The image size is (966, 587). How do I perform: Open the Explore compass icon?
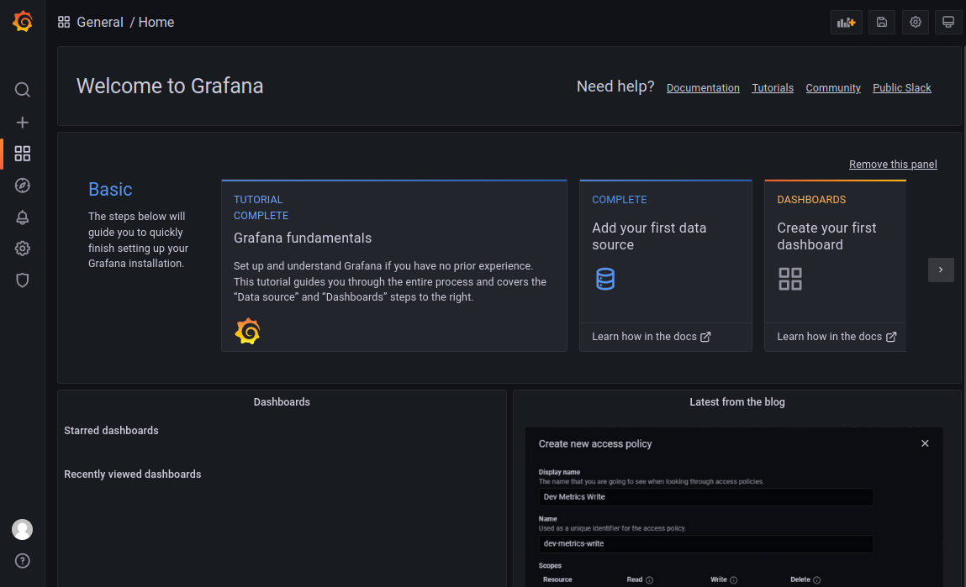(x=22, y=186)
